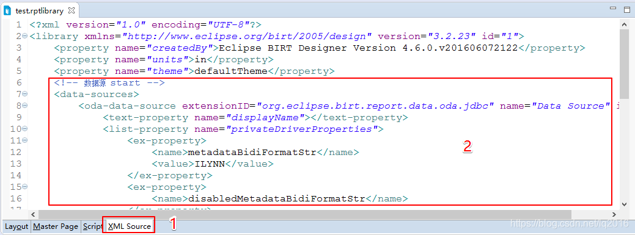
Task: Collapse the list-property element on line 10
Action: click(25, 129)
